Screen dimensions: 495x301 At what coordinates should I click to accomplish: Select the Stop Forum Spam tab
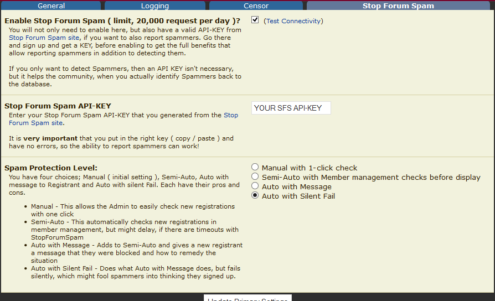[x=398, y=6]
